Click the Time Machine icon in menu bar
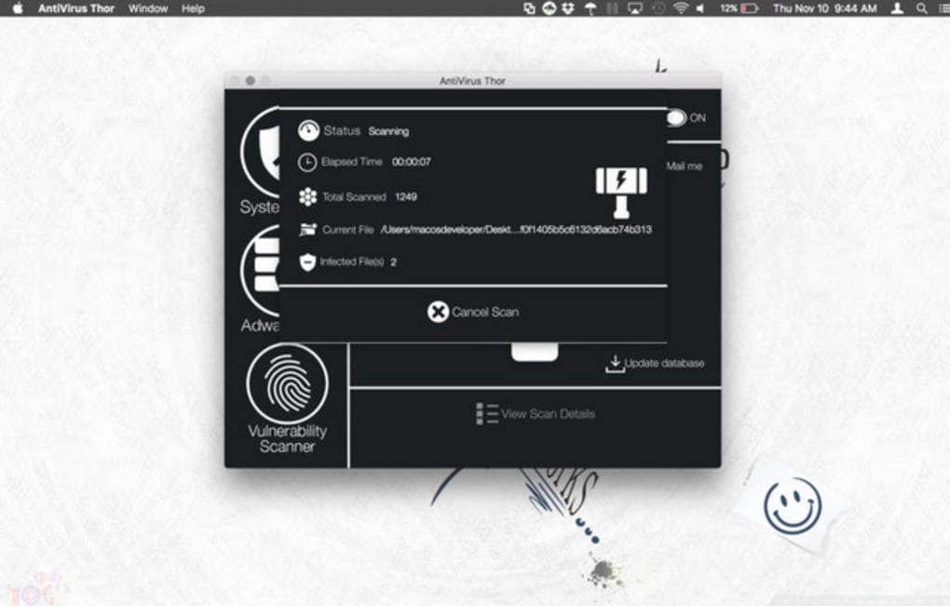 658,8
